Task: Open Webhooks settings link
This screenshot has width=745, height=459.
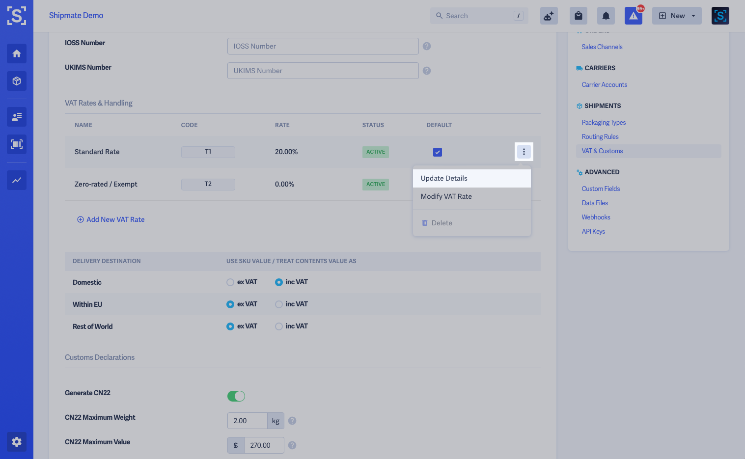Action: click(x=596, y=217)
